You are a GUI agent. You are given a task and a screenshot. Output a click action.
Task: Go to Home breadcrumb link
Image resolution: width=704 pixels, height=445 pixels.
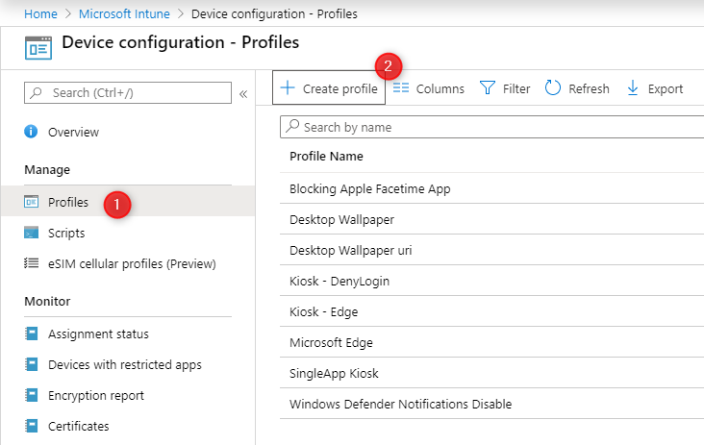click(x=40, y=13)
